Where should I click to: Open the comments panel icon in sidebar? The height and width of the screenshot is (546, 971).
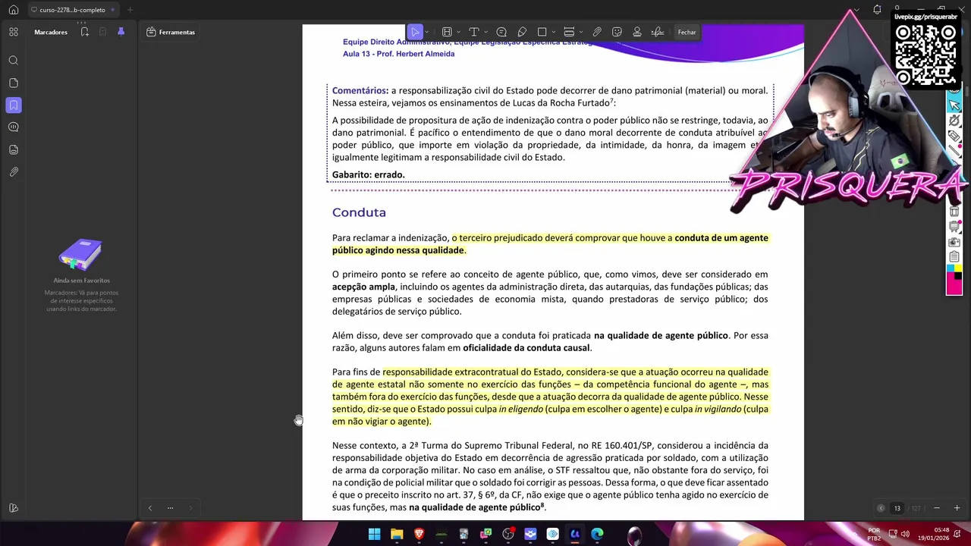(x=14, y=127)
